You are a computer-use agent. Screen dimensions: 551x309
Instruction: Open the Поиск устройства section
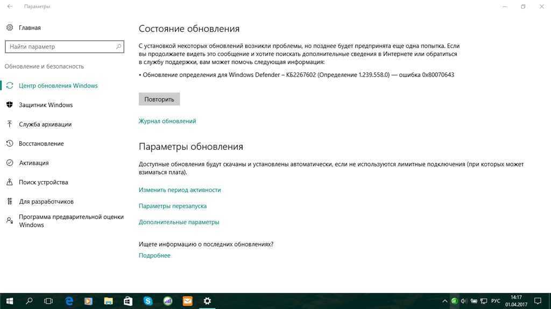pos(44,182)
